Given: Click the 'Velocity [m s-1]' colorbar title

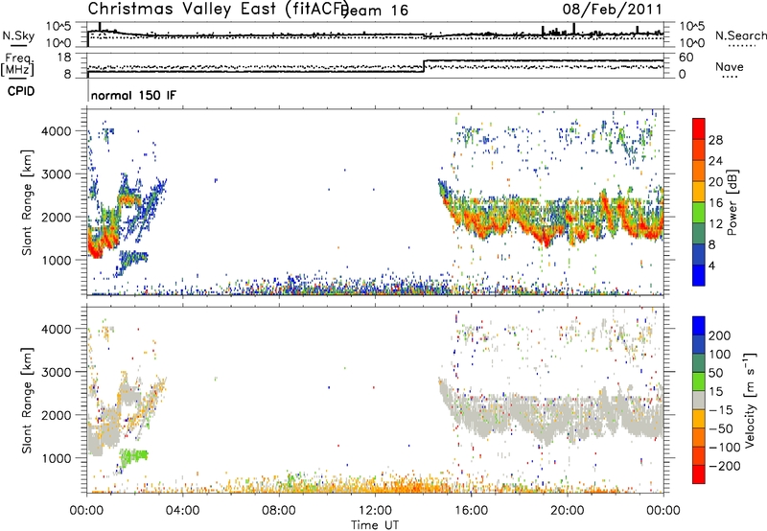Looking at the screenshot, I should (x=751, y=400).
